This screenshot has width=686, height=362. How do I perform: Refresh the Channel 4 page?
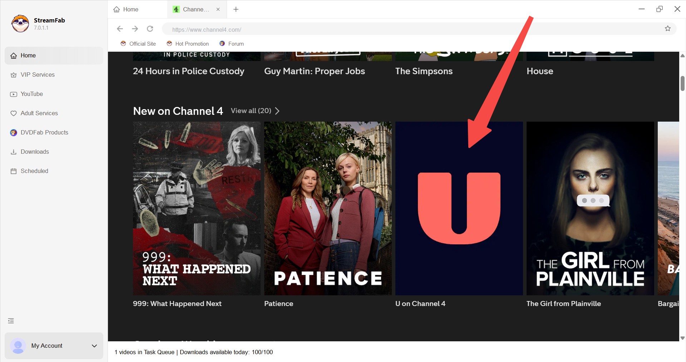pos(150,29)
